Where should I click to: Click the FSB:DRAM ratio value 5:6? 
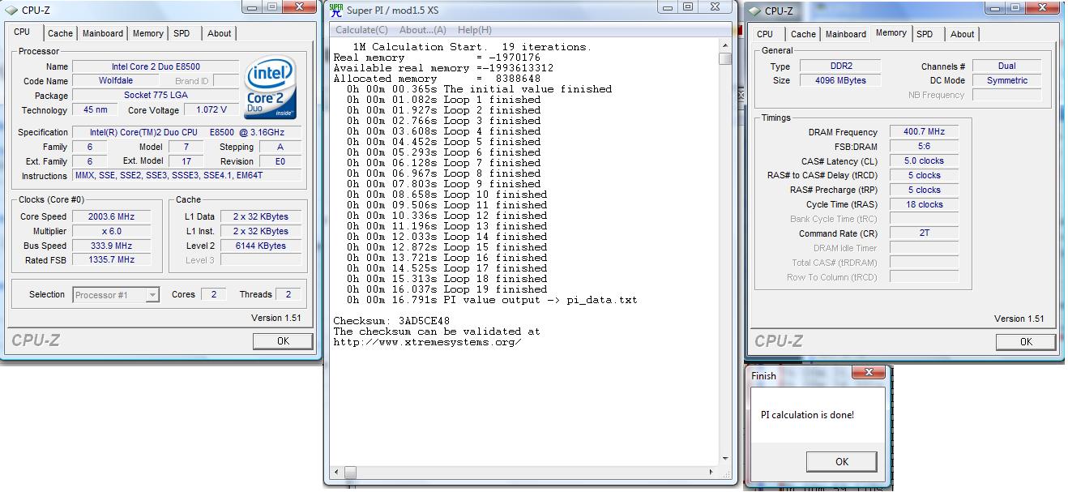click(x=923, y=146)
